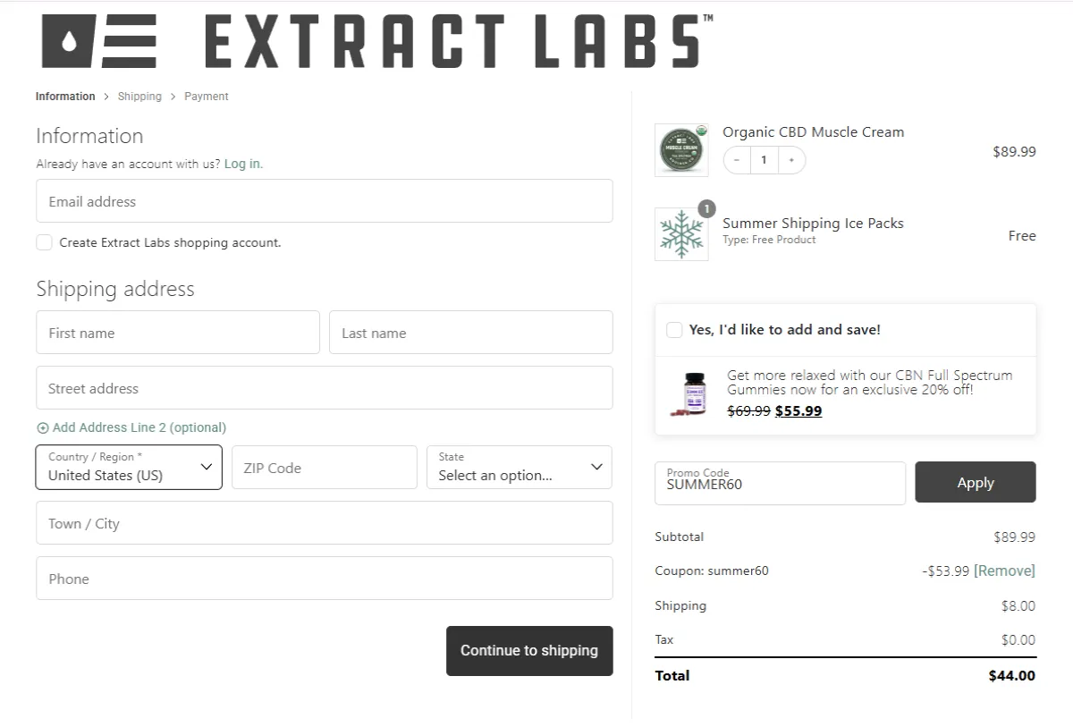
Task: Decrease Muscle Cream quantity with minus button
Action: pyautogui.click(x=737, y=160)
